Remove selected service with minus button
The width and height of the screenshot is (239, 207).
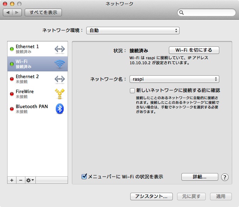click(x=20, y=180)
